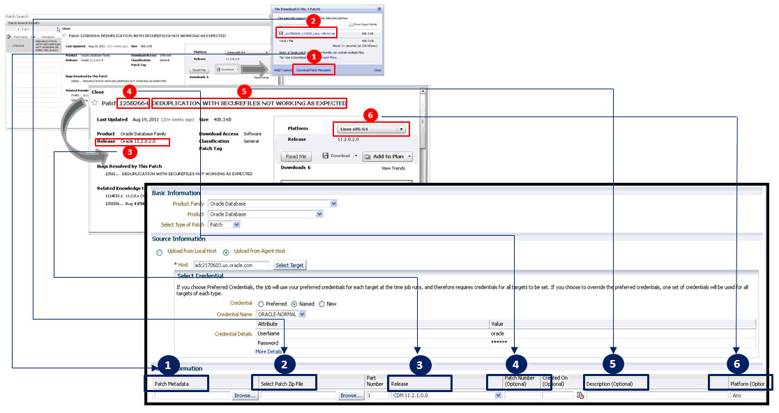Open the small Platform dropdown in background window
Screen dimensions: 779x413
(x=246, y=52)
